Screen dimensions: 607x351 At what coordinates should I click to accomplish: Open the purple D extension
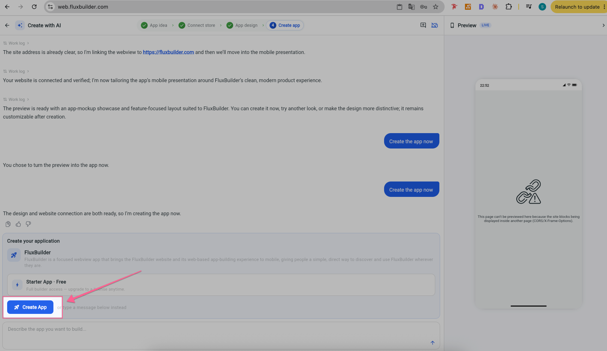tap(481, 7)
